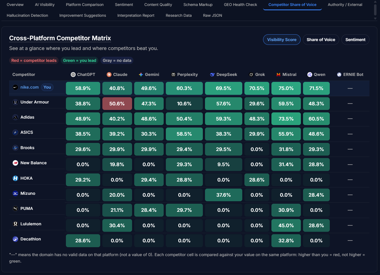Go to the Platform Comparison tab
The height and width of the screenshot is (275, 380).
[x=85, y=5]
